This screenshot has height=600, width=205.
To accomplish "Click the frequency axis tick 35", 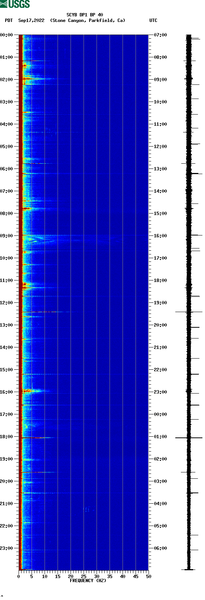I will coord(110,577).
